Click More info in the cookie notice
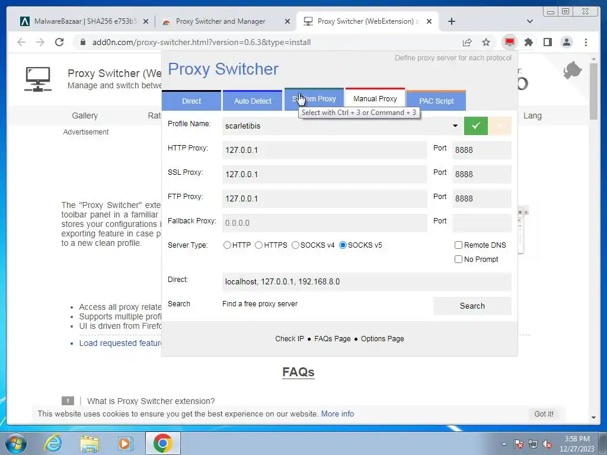This screenshot has width=607, height=455. point(337,414)
